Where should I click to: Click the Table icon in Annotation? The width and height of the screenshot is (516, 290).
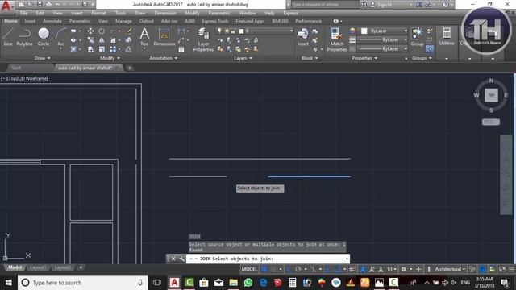pyautogui.click(x=181, y=49)
